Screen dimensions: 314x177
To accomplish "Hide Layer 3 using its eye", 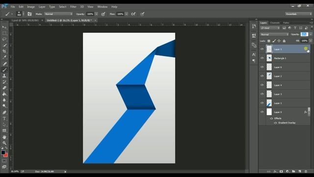I will point(262,94).
